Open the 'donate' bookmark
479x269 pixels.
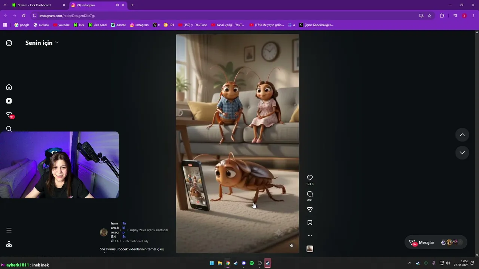click(118, 25)
